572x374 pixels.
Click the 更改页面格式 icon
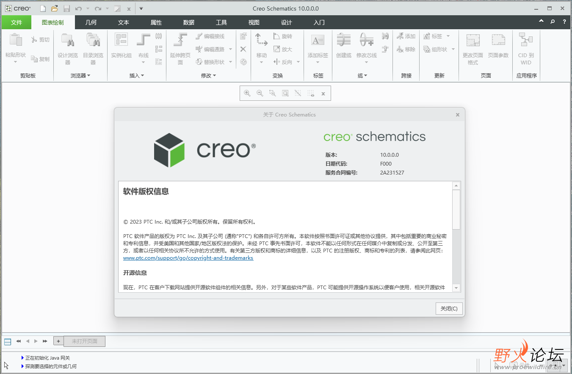(x=473, y=40)
